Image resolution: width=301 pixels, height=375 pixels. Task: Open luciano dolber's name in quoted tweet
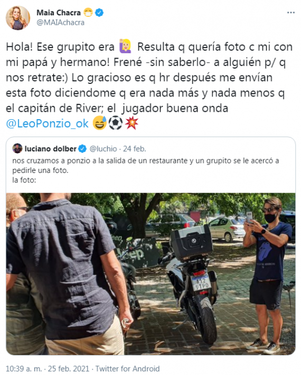click(x=51, y=149)
